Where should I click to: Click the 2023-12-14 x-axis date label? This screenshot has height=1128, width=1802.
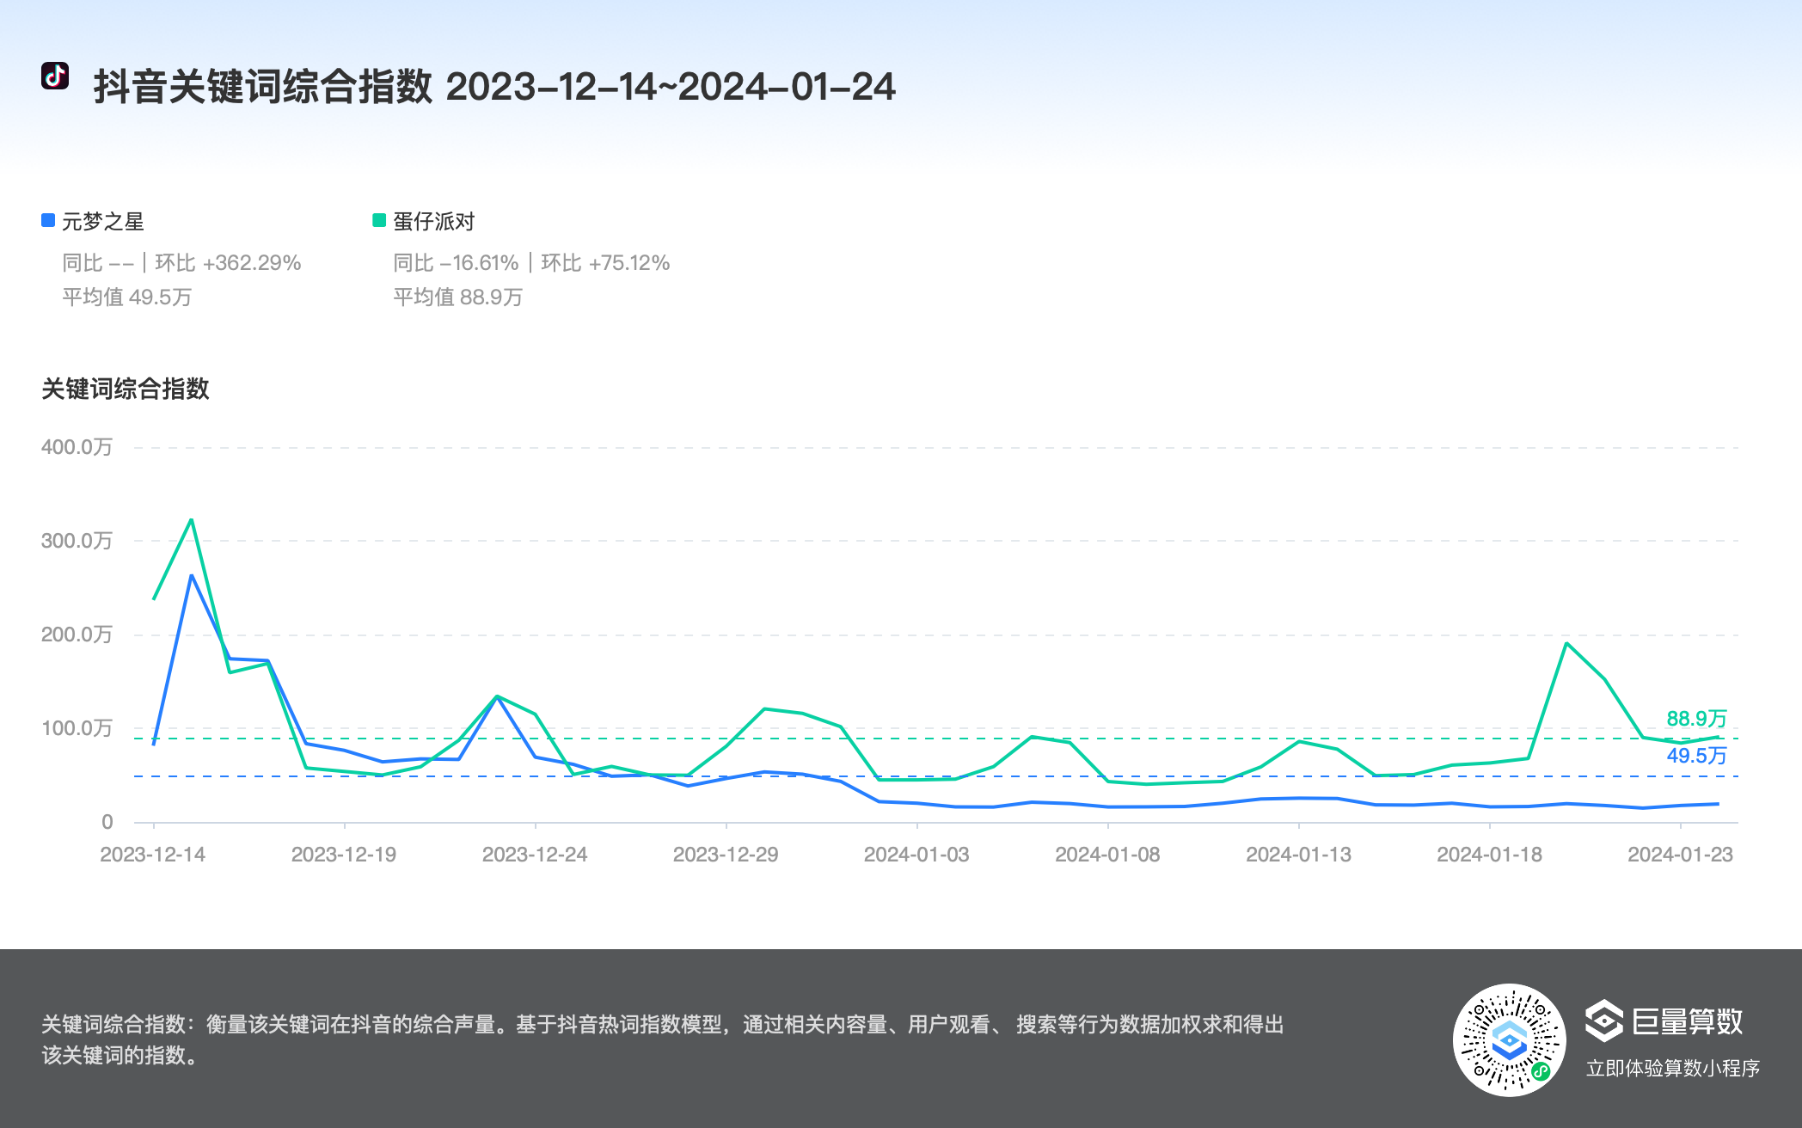pyautogui.click(x=153, y=855)
